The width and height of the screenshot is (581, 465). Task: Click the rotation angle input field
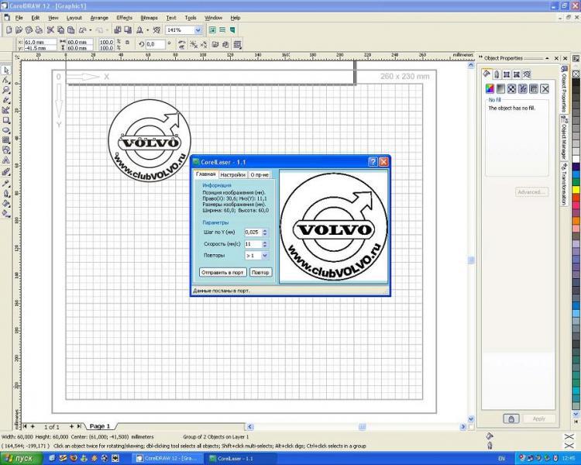tap(155, 44)
